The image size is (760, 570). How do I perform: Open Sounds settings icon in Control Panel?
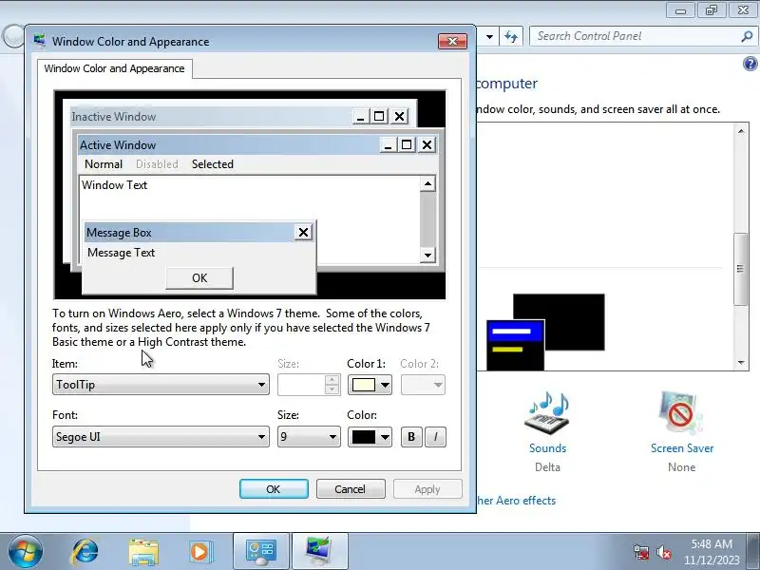(548, 413)
